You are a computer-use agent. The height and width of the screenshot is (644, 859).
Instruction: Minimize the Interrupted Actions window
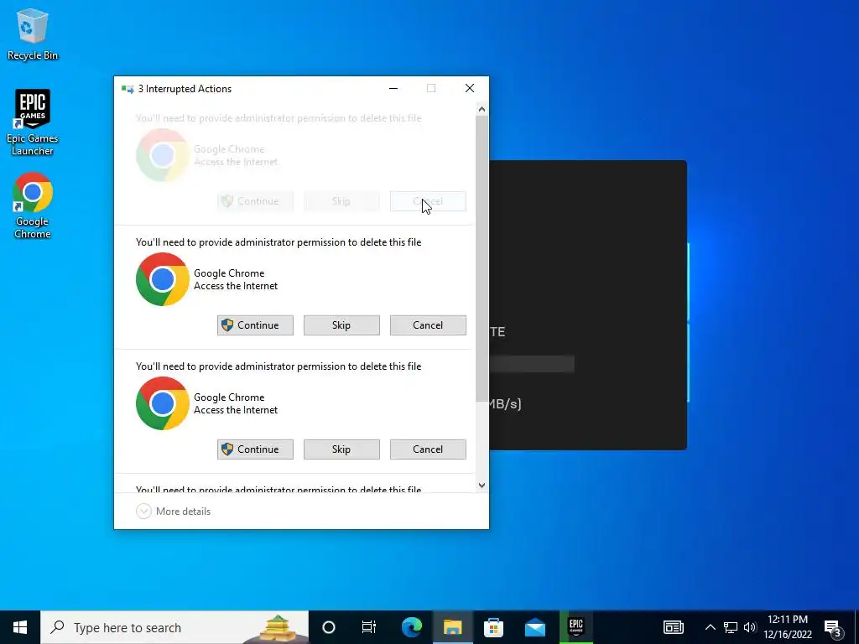393,89
